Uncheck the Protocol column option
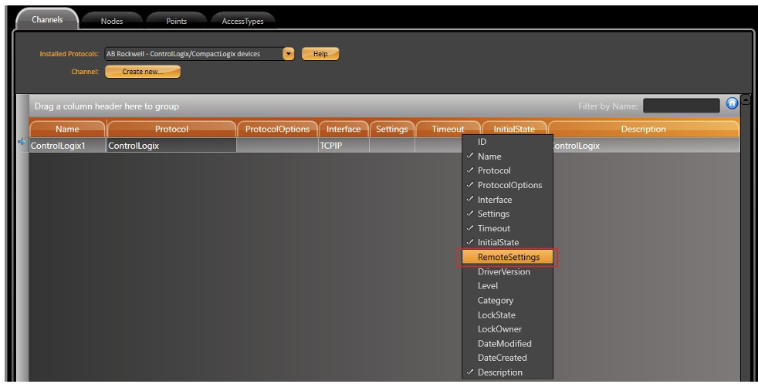 point(507,170)
